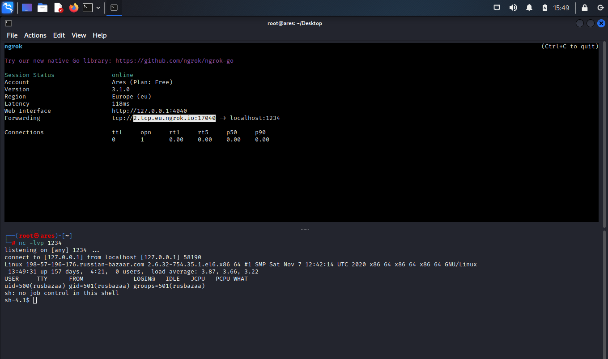Open the terminal emulator launcher icon
The width and height of the screenshot is (608, 359).
click(x=88, y=8)
